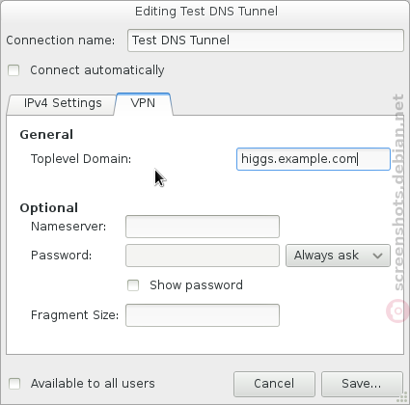Click the Show password label text

pos(196,285)
